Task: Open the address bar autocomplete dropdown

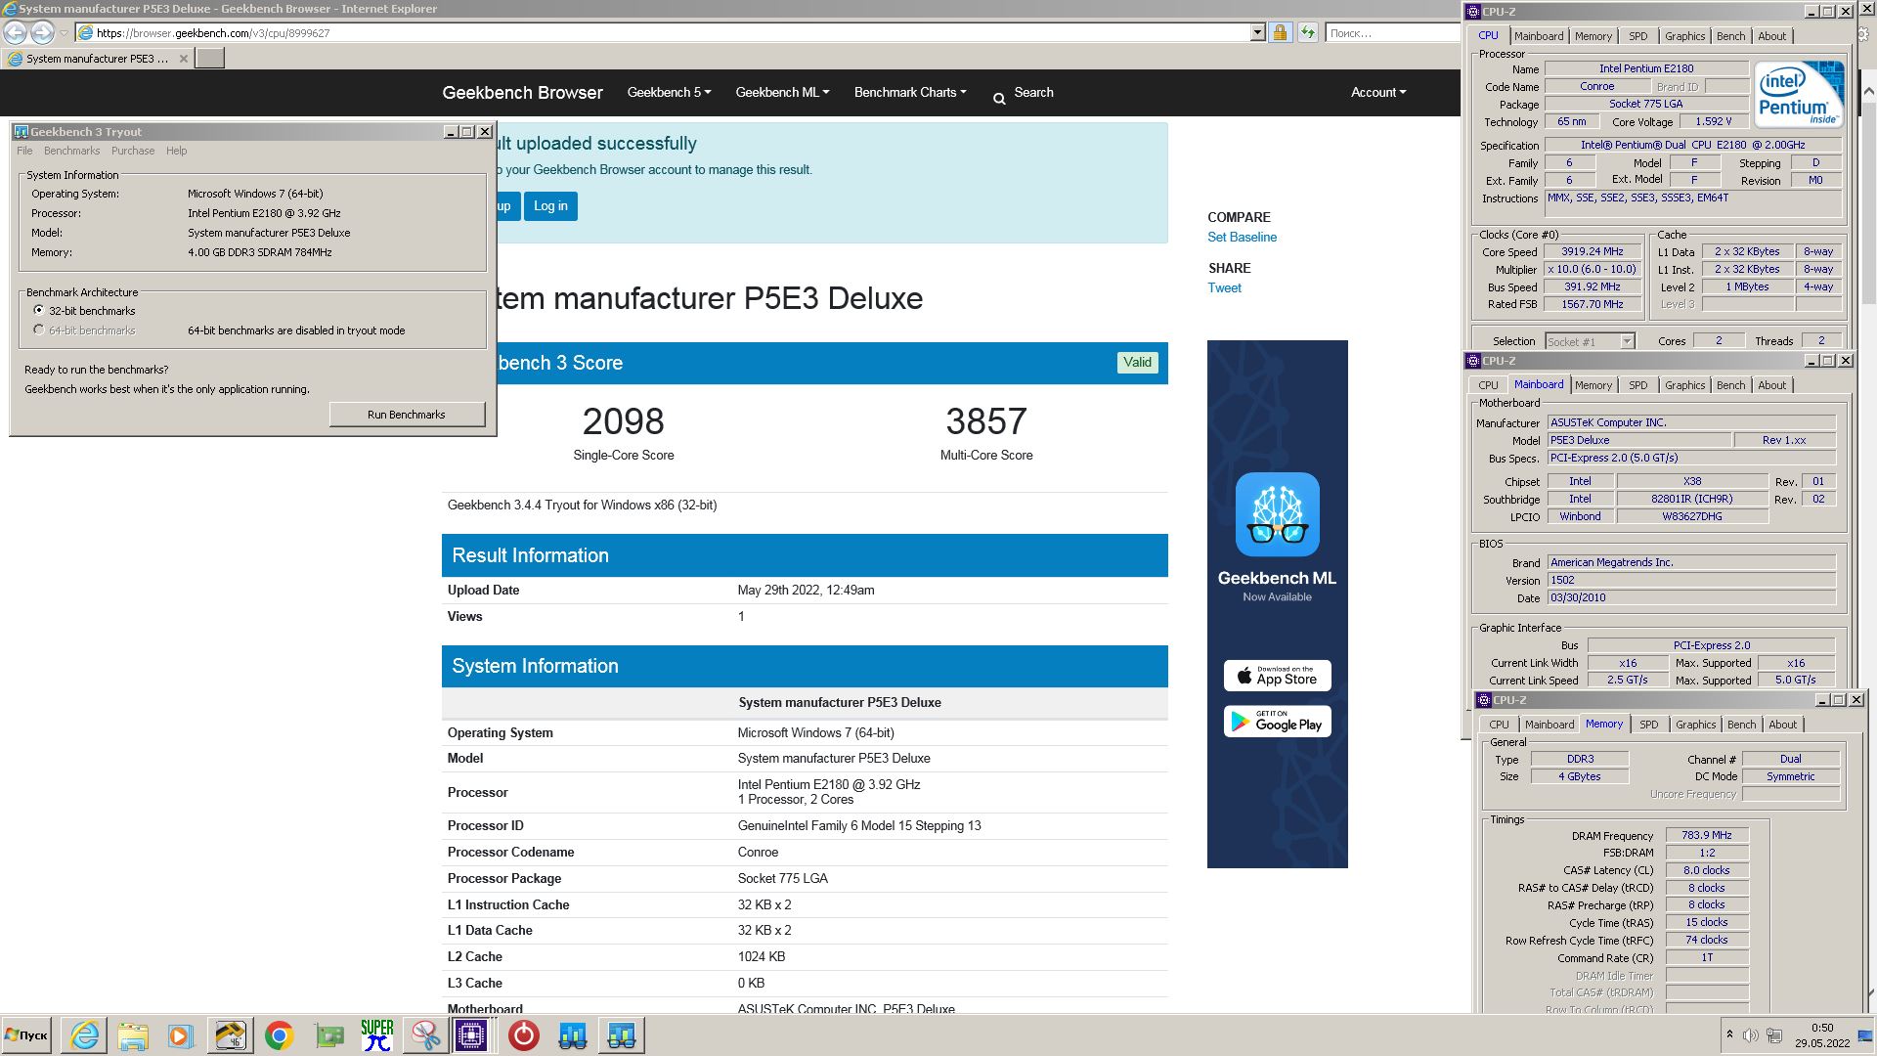Action: tap(1257, 33)
